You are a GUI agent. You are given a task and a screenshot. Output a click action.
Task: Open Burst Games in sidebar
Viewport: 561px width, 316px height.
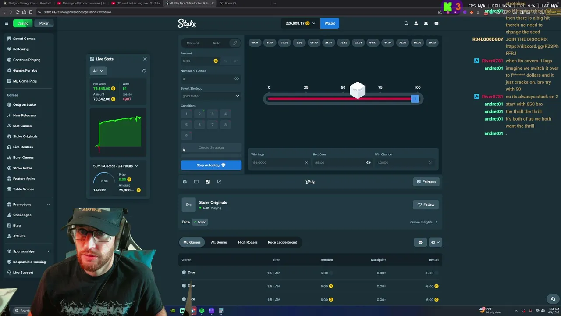(x=23, y=158)
